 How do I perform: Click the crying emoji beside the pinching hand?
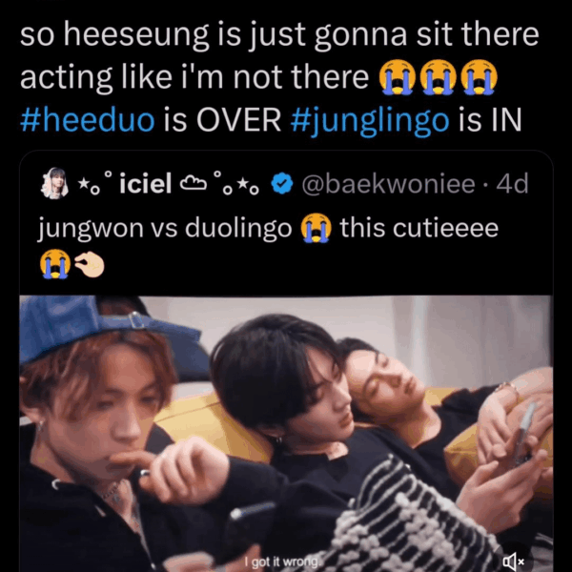pos(54,264)
